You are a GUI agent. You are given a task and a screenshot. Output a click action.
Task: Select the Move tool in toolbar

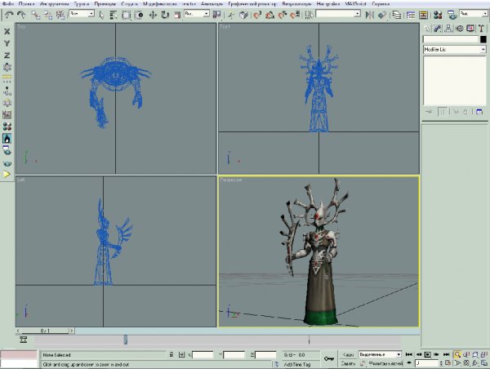pyautogui.click(x=153, y=15)
